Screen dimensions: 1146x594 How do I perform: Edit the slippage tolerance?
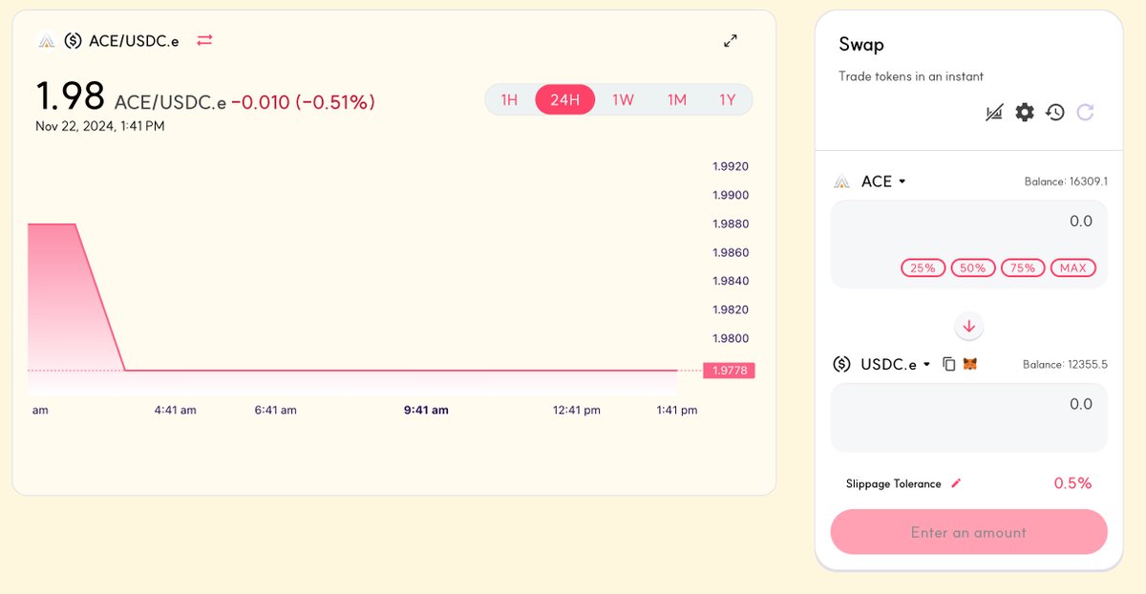[x=956, y=483]
